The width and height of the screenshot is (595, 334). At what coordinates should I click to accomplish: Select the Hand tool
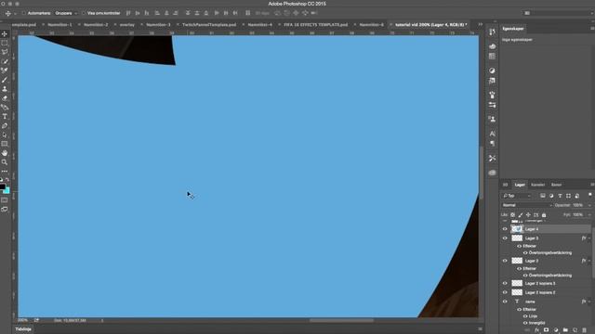(x=5, y=153)
